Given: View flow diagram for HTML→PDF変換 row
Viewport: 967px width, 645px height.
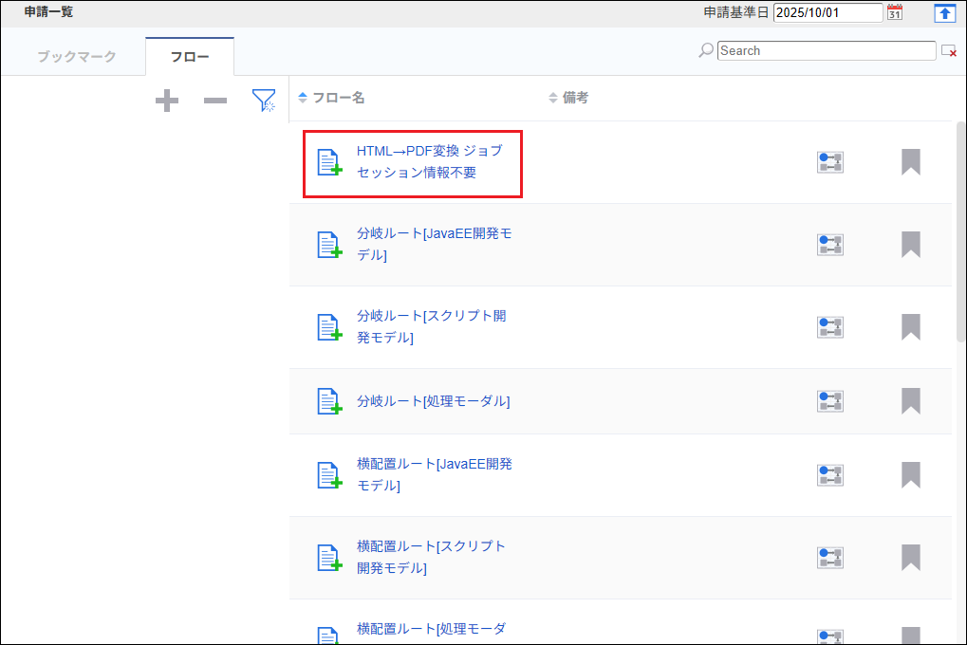Looking at the screenshot, I should 830,162.
